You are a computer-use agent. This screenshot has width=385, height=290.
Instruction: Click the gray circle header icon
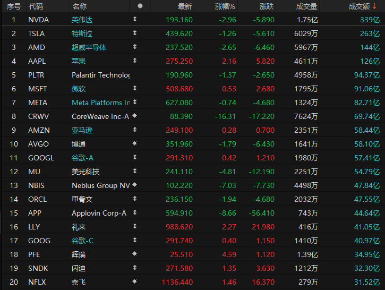tap(140, 6)
